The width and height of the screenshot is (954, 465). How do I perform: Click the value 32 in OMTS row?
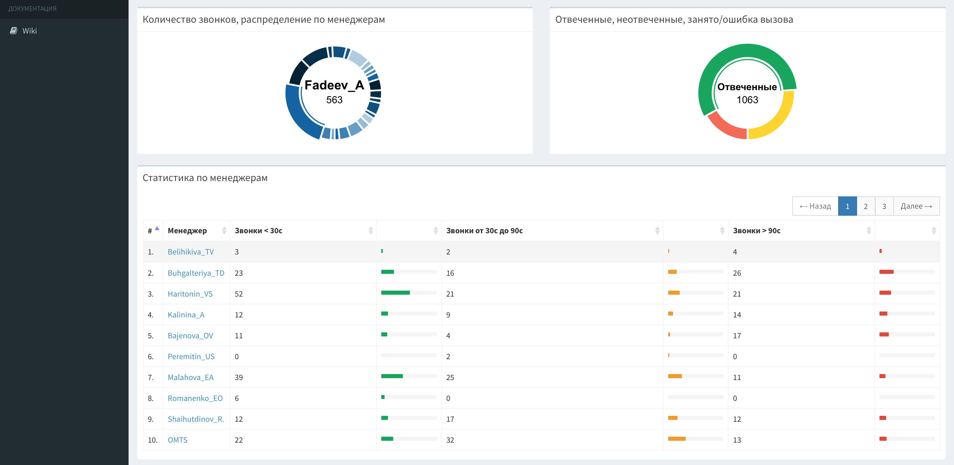[450, 440]
